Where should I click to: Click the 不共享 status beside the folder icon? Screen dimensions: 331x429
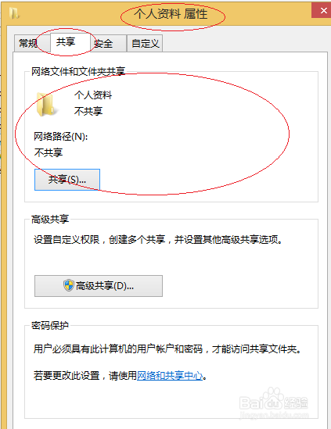click(x=88, y=111)
